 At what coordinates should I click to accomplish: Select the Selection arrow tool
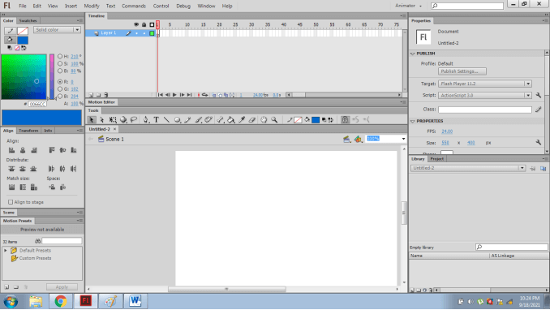92,120
